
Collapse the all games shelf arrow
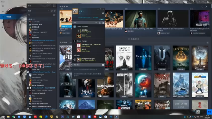click(207, 43)
